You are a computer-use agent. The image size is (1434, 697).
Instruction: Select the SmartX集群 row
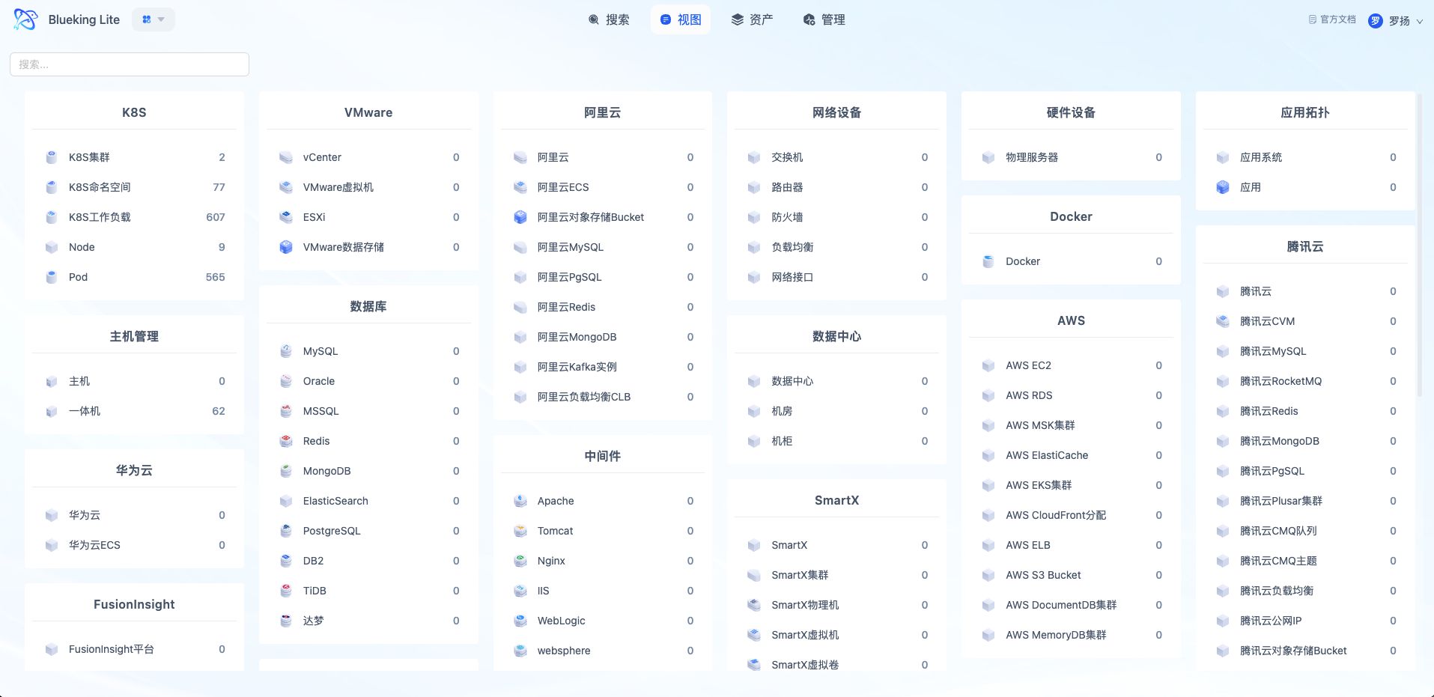point(837,575)
